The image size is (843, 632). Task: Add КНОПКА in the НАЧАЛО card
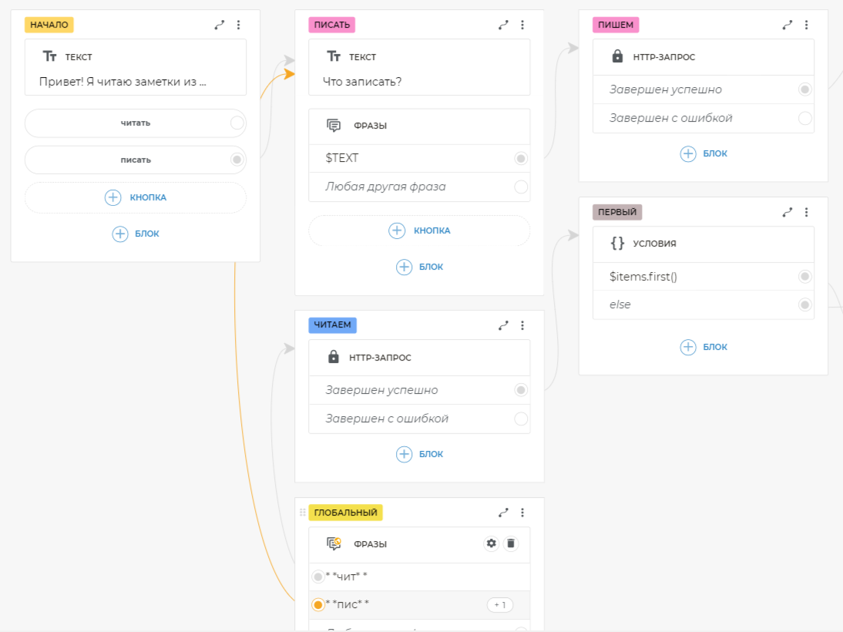coord(136,197)
